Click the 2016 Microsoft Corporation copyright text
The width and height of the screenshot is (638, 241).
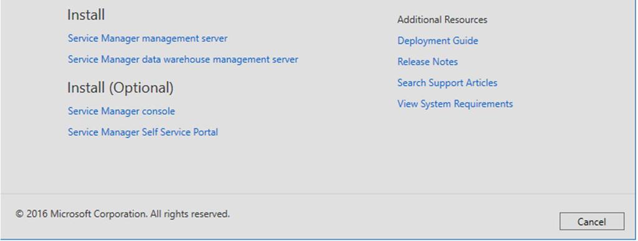(x=123, y=214)
